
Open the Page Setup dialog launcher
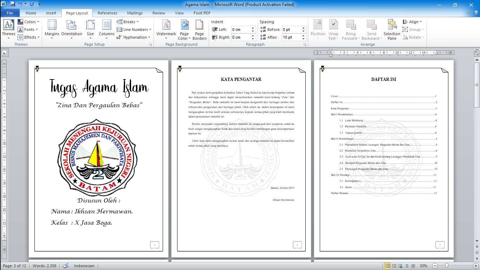150,44
